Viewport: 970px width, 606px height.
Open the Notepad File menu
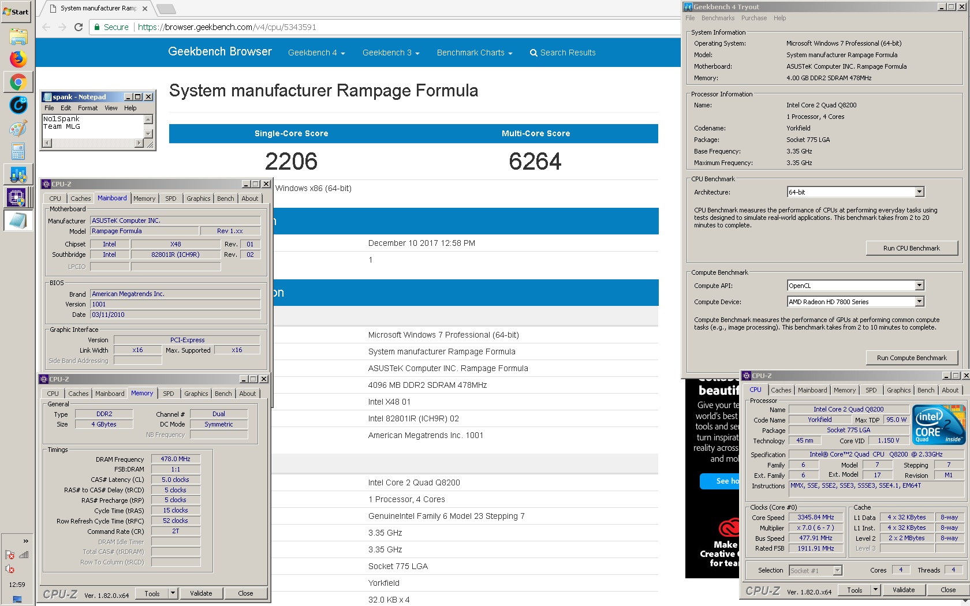[49, 108]
